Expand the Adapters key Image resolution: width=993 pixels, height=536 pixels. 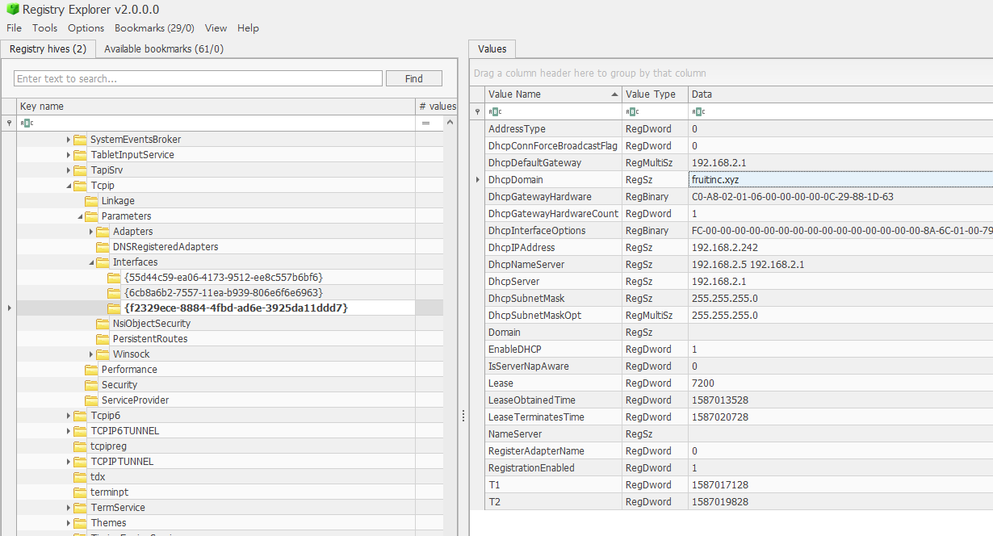(x=91, y=232)
